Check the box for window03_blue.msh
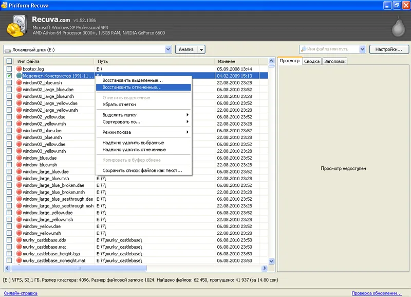 [9, 137]
